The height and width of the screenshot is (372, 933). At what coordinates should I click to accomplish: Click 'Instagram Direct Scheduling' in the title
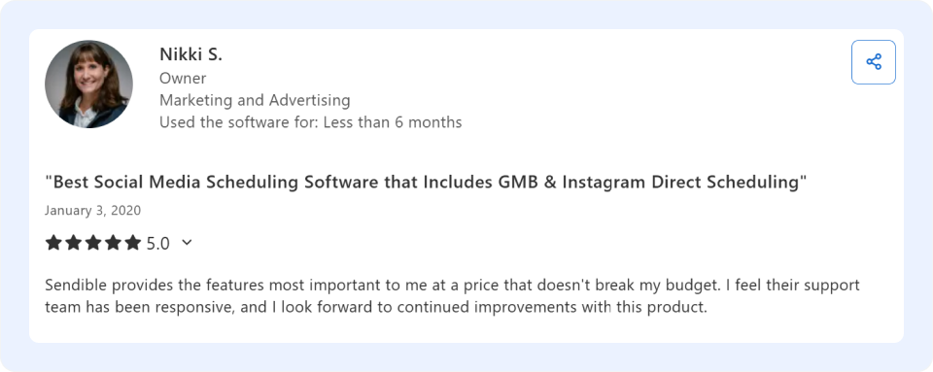coord(680,183)
